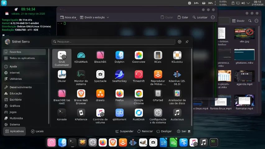Open the Escritório category
This screenshot has height=149, width=265.
click(25, 100)
